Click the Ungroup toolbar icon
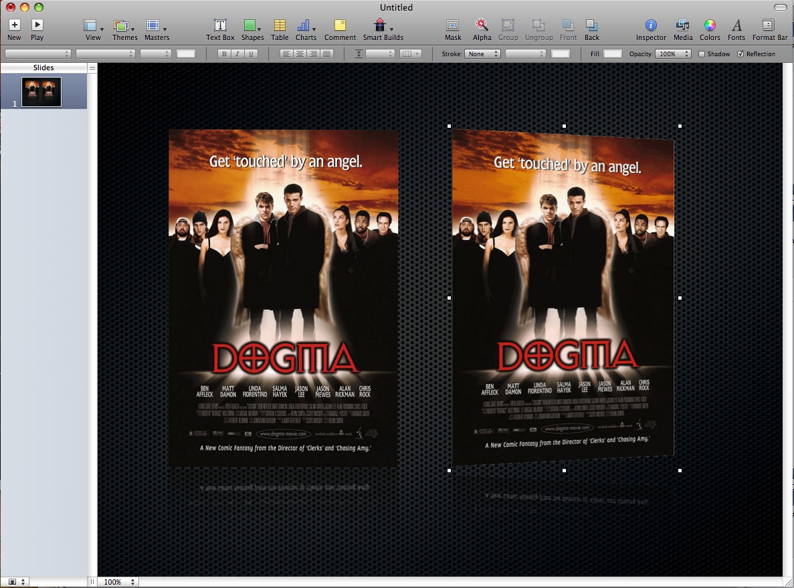Screen dimensions: 794x588 point(538,30)
